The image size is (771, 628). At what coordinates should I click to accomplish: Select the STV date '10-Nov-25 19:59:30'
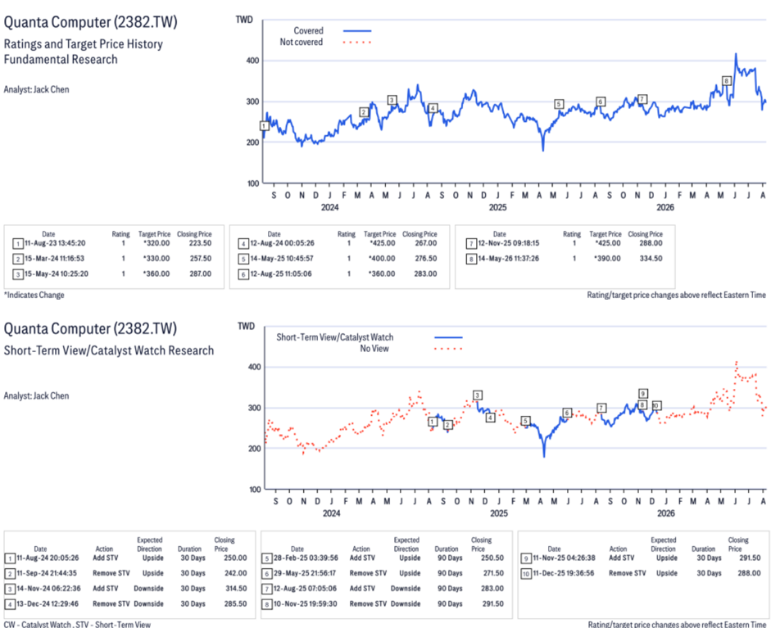tap(306, 604)
